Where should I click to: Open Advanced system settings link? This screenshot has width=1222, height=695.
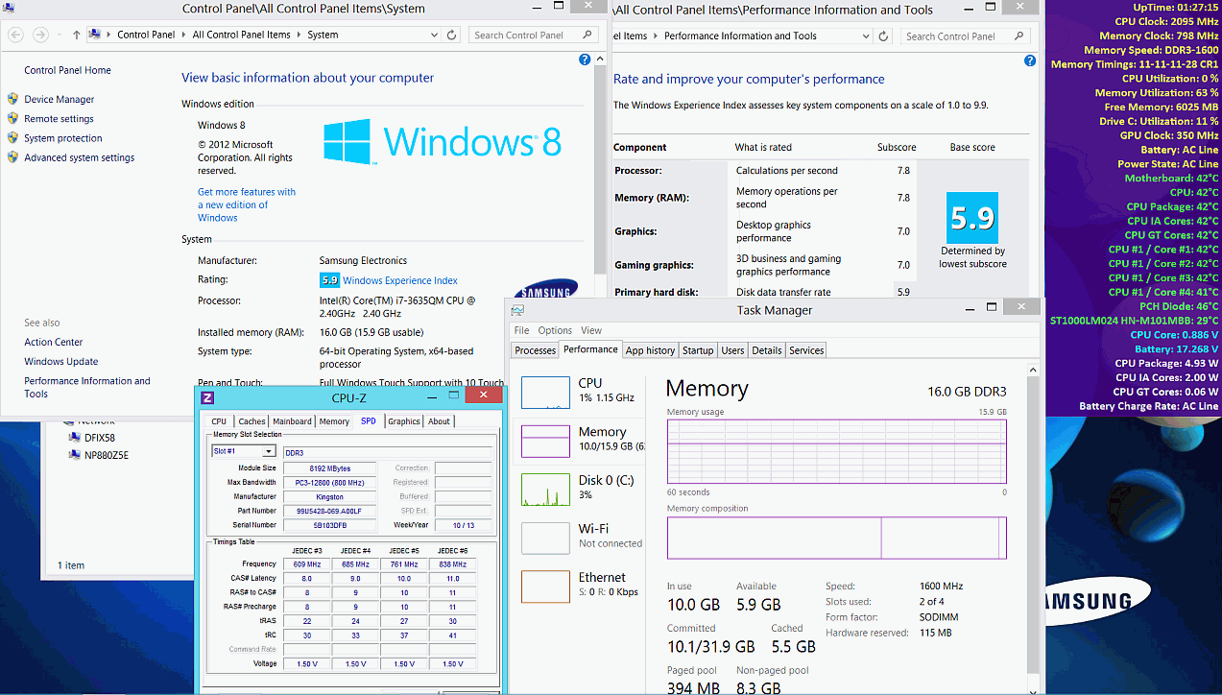(x=79, y=157)
